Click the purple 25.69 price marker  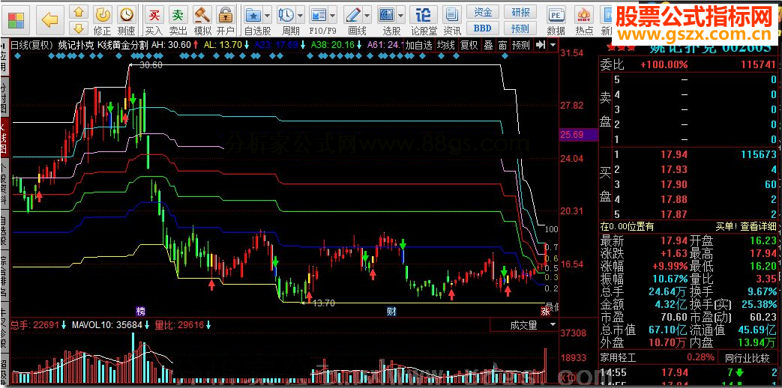click(x=578, y=135)
